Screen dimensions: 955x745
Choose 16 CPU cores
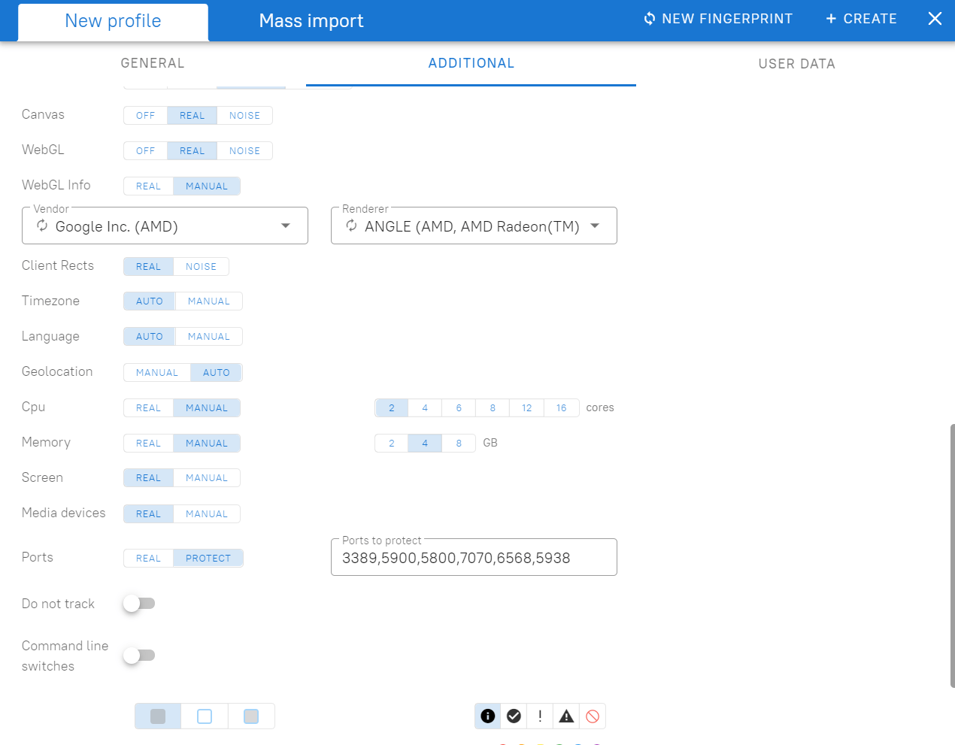point(561,407)
